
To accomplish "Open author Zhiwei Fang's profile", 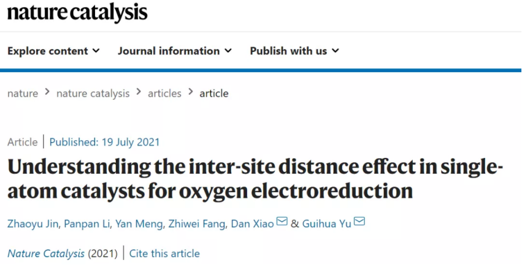I will coord(196,224).
